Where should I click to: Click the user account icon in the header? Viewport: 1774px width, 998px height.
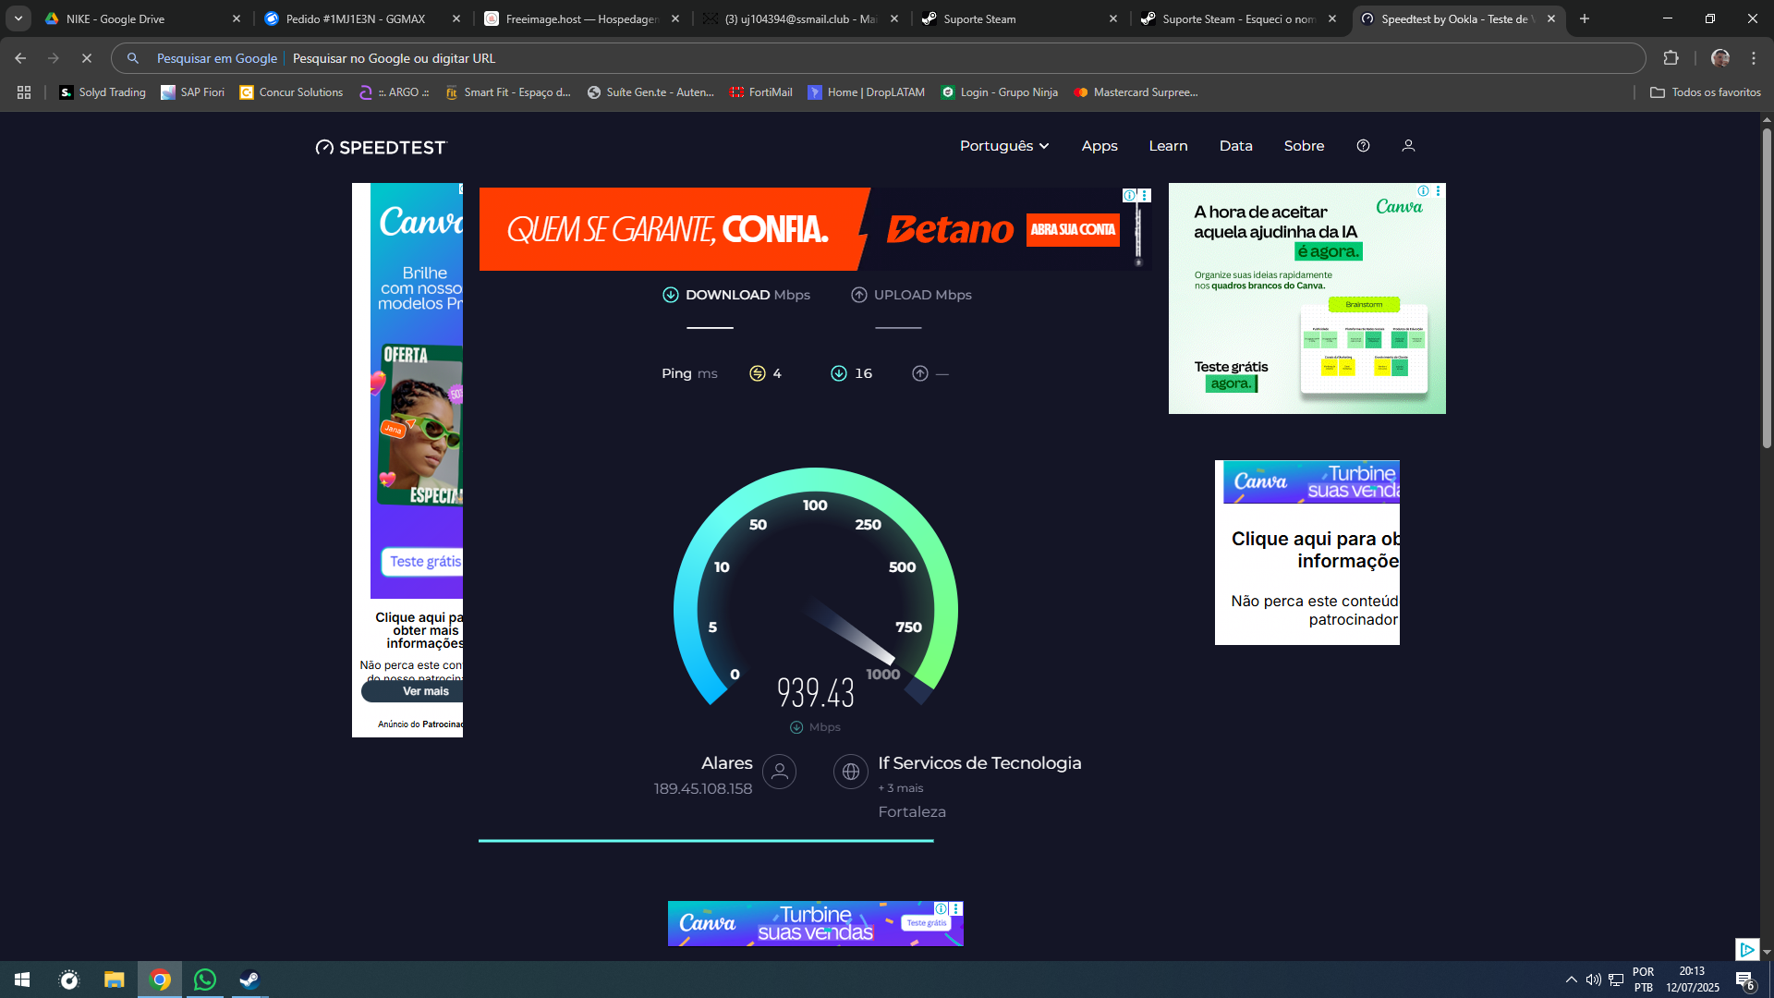pos(1408,146)
